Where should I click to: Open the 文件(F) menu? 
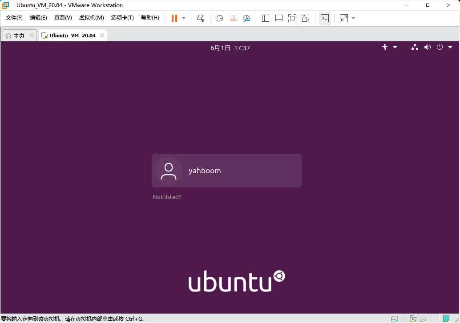(14, 18)
